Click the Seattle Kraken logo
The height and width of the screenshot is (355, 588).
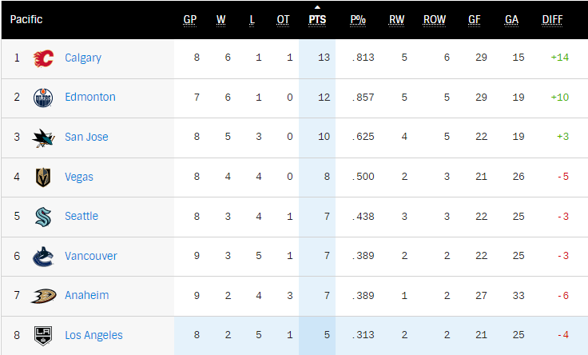point(43,217)
